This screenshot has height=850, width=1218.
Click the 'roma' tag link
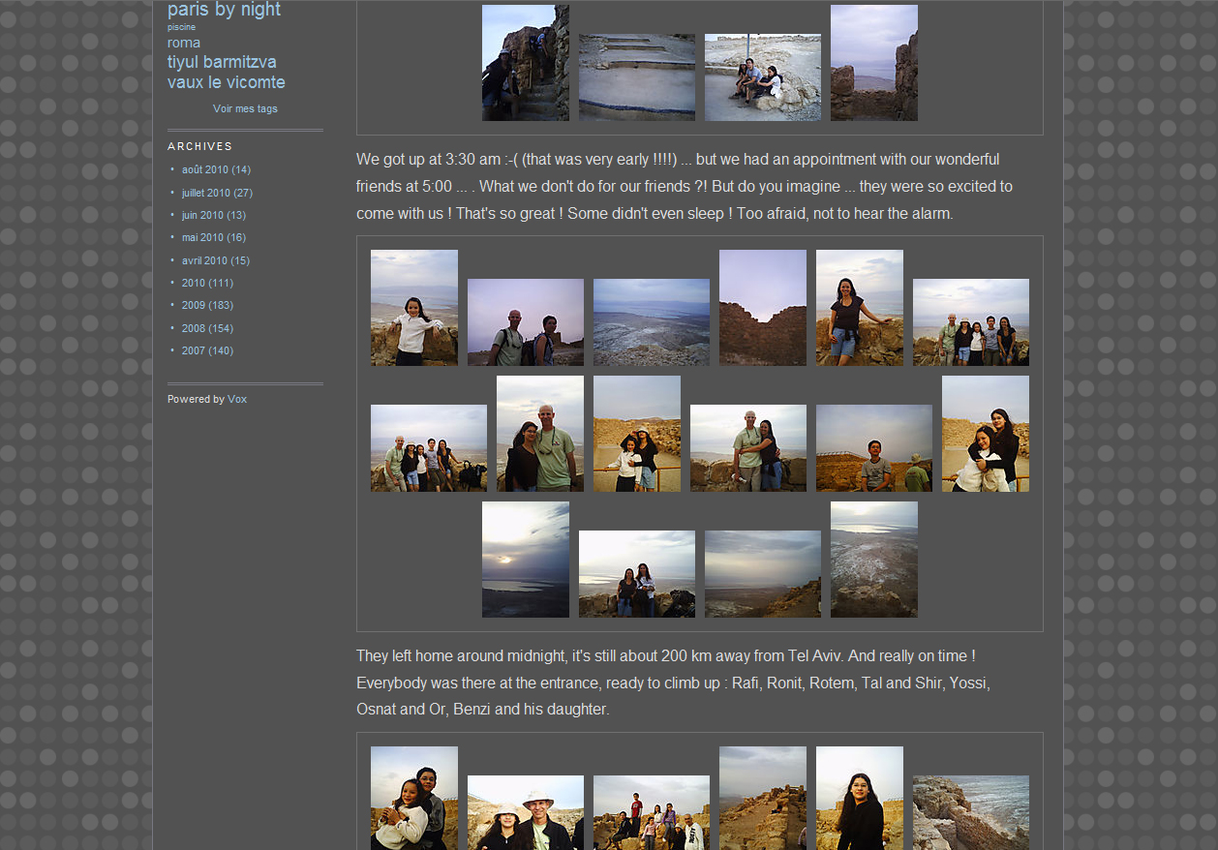(184, 43)
